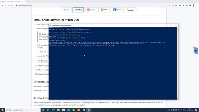This screenshot has width=199, height=112.
Task: Go forward in Chrome
Action: (6, 6)
